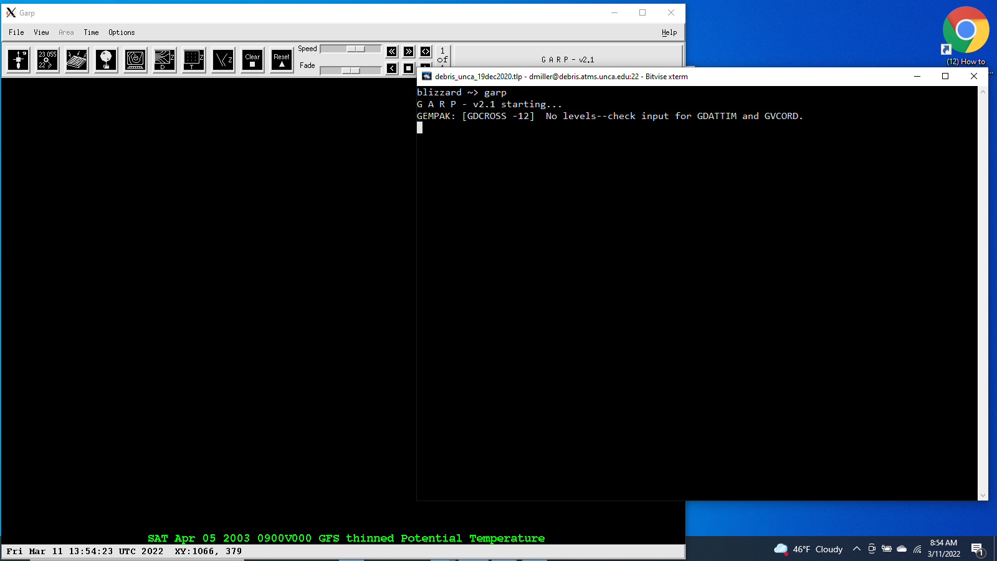Open the Options menu
This screenshot has width=997, height=561.
click(x=121, y=32)
